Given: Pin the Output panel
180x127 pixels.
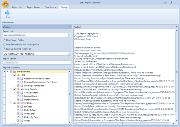Looking at the screenshot, I should [x=176, y=27].
